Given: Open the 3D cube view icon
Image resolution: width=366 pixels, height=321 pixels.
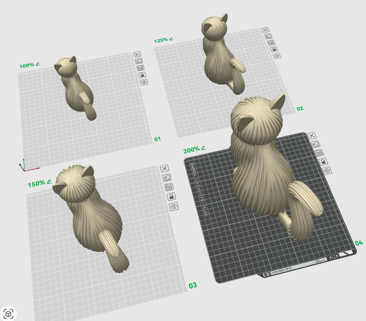Looking at the screenshot, I should tap(9, 314).
